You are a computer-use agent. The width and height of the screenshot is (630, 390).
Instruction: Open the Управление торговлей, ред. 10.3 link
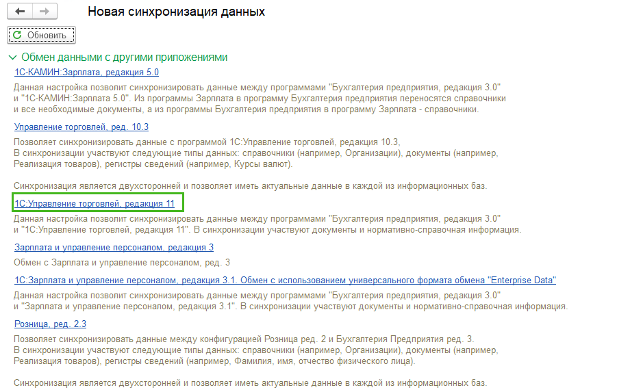point(81,127)
